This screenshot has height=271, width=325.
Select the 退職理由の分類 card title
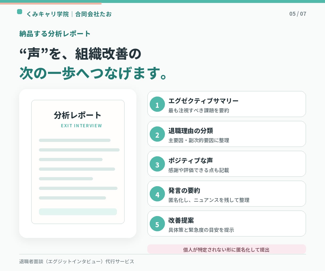click(x=191, y=131)
